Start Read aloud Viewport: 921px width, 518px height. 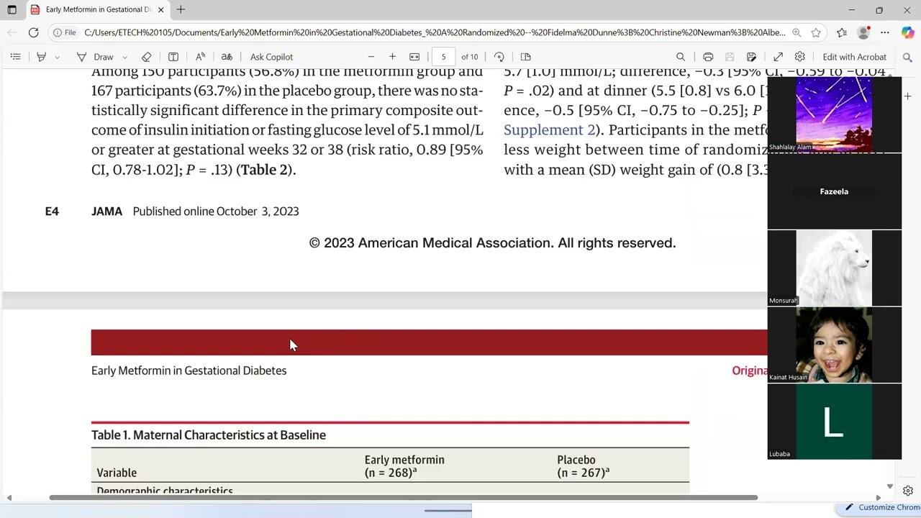201,57
